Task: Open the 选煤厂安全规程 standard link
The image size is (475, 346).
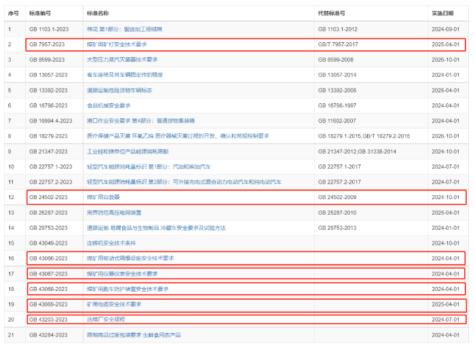Action: tap(106, 319)
